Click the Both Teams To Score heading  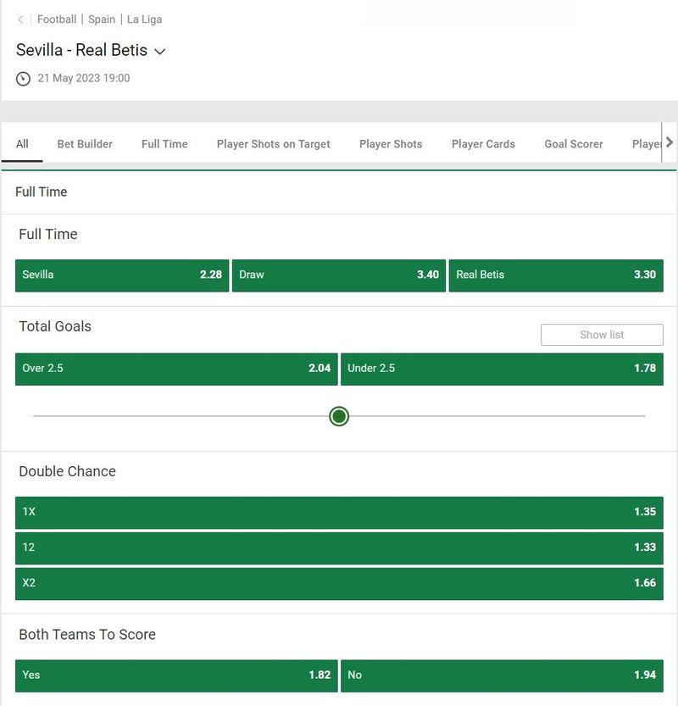87,635
